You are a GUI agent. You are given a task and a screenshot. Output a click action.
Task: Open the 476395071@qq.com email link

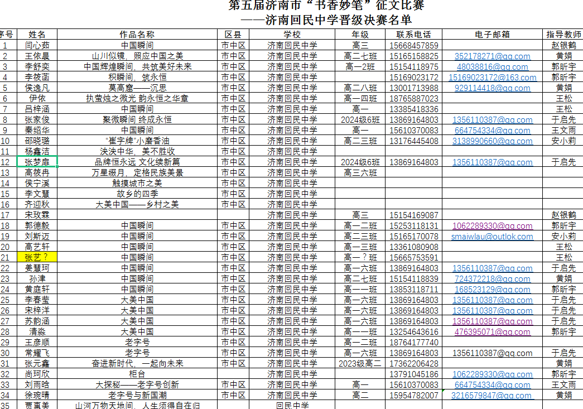(x=492, y=332)
